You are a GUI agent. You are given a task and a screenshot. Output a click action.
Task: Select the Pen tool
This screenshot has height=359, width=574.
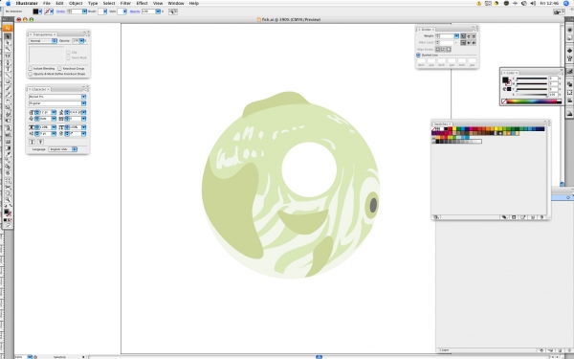tap(8, 62)
